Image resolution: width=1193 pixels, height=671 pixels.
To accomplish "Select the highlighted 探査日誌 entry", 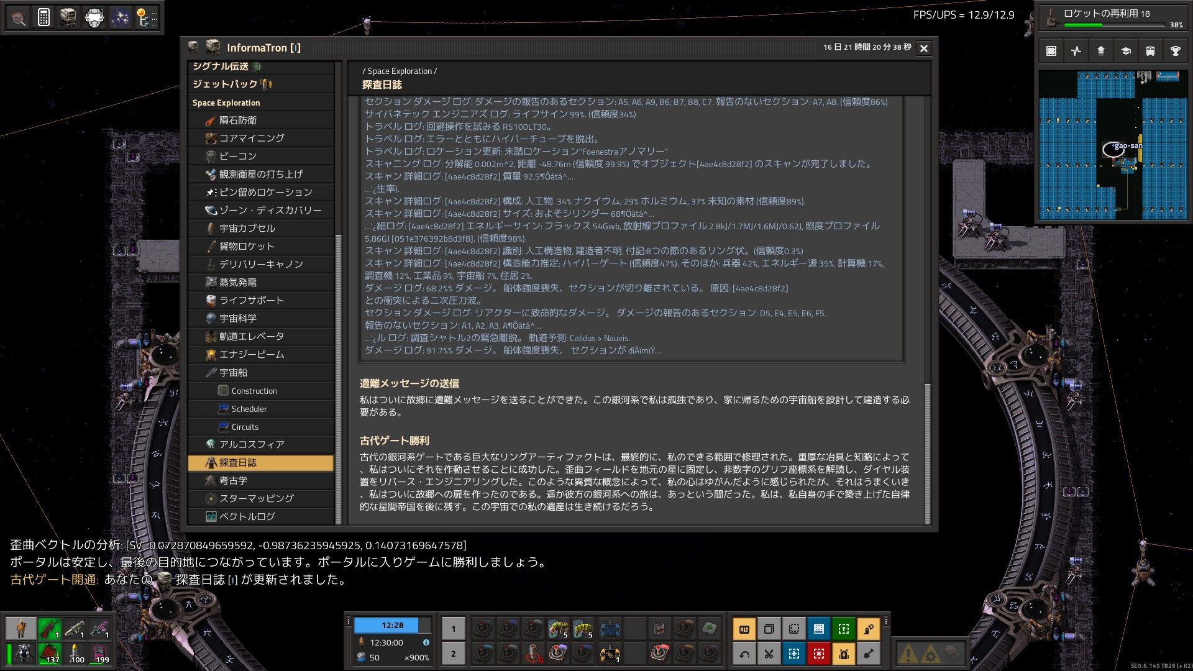I will tap(261, 463).
